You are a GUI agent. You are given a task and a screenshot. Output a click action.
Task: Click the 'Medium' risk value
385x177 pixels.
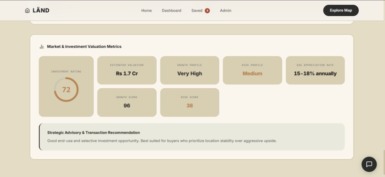pyautogui.click(x=252, y=73)
